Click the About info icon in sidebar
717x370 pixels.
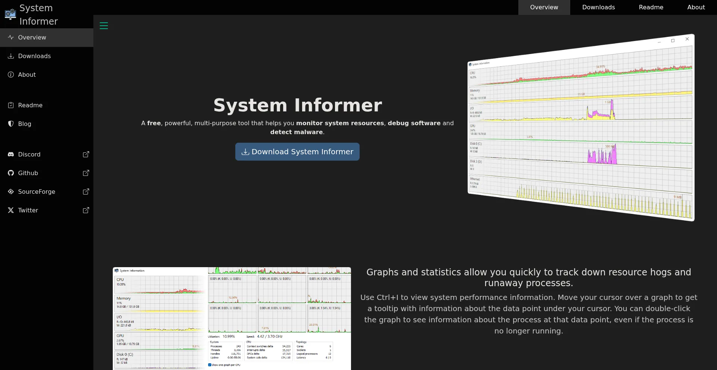(11, 75)
